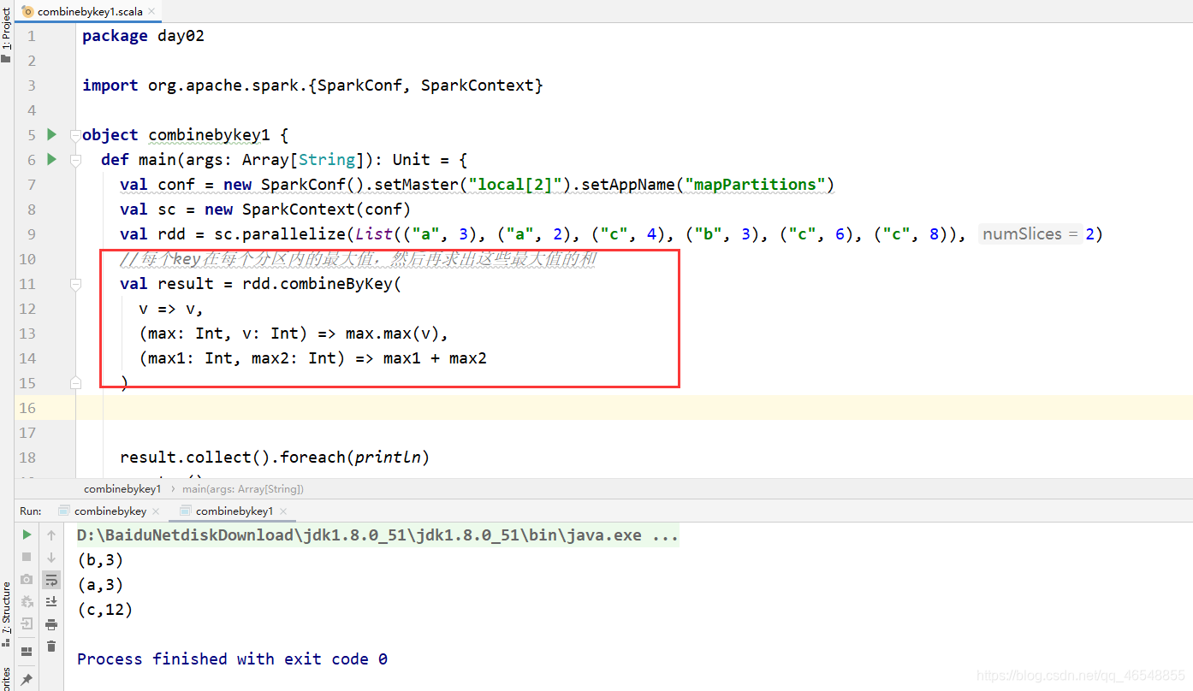Click the print icon in the run console
This screenshot has width=1193, height=691.
51,624
